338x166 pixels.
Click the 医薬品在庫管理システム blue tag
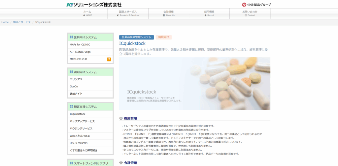point(136,37)
